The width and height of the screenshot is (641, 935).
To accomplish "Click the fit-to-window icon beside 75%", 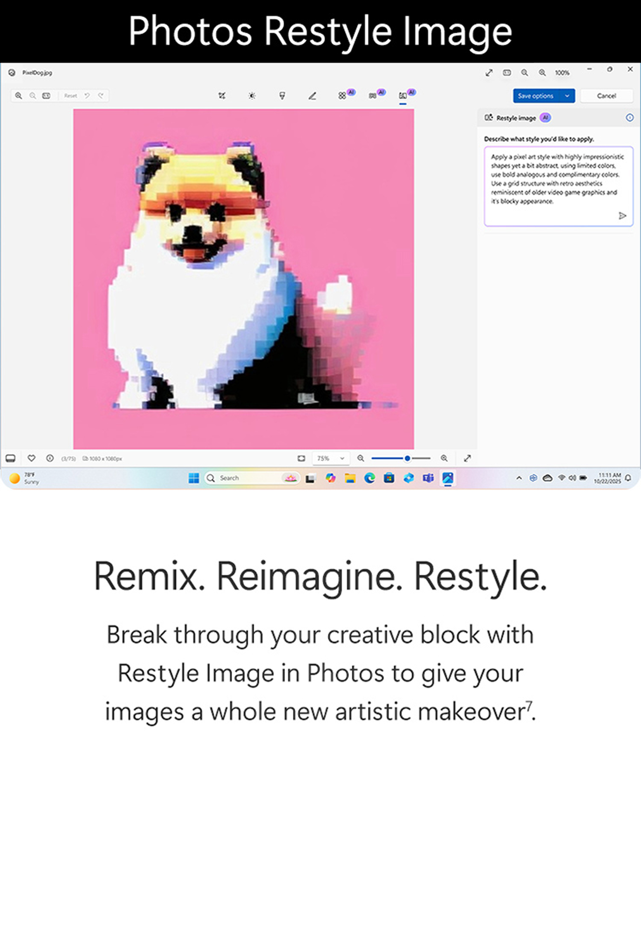I will tap(301, 458).
